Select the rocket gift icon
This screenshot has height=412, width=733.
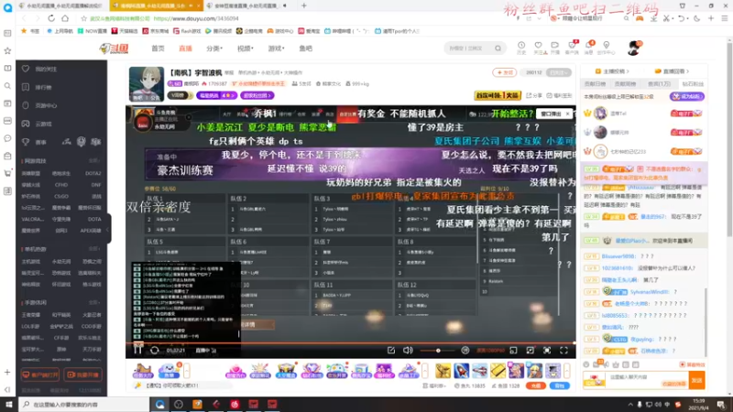(x=461, y=371)
